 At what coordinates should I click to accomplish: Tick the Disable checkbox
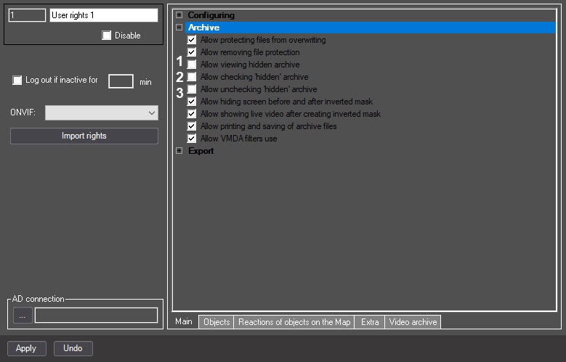[x=107, y=36]
